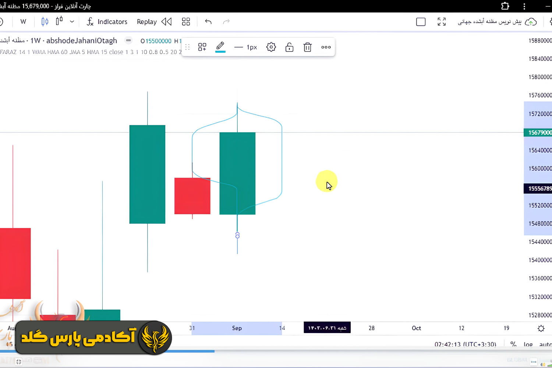Collapse the indicator legend toggle
This screenshot has height=368, width=552.
pos(128,40)
